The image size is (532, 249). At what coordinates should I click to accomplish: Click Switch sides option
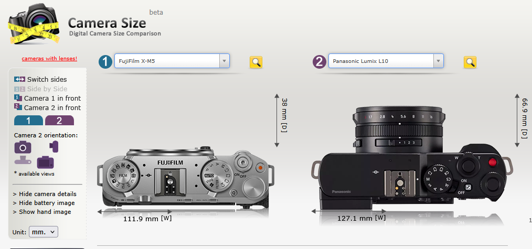pos(47,80)
